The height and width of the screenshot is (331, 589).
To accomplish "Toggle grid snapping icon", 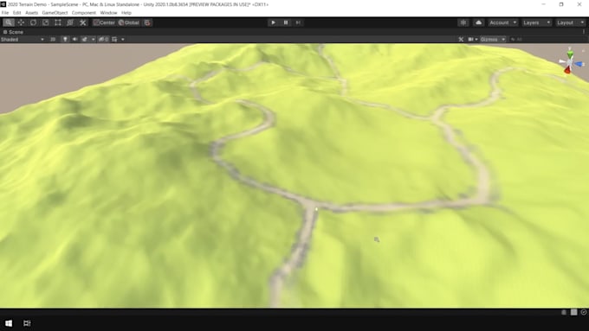I will point(147,22).
